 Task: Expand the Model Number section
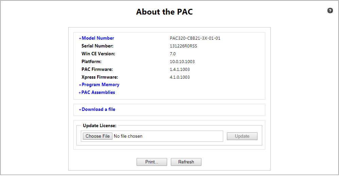(96, 38)
